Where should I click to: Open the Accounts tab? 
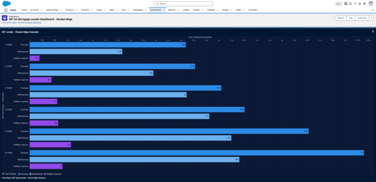35,10
